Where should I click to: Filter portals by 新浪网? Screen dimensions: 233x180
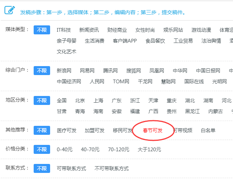[x=64, y=71]
